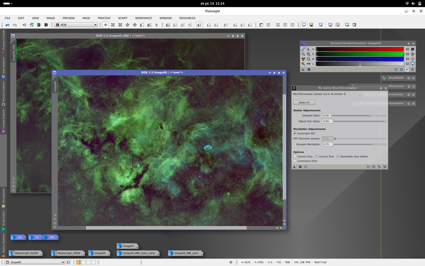
Task: Click the STF new instance triangle icon
Action: point(303,70)
